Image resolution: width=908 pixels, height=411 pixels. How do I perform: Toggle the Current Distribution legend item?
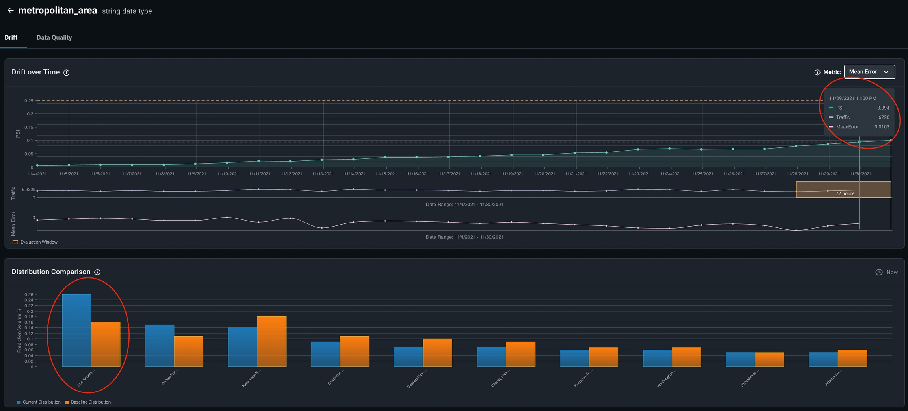[x=39, y=402]
